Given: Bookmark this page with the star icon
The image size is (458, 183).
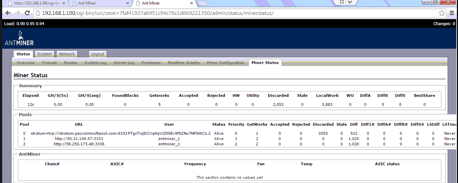Looking at the screenshot, I should tap(441, 13).
